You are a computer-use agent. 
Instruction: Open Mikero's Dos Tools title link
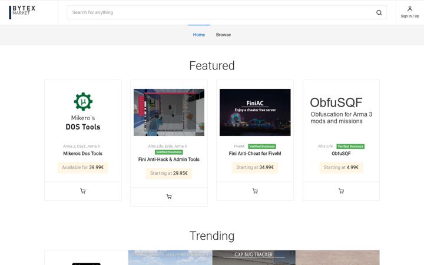pos(83,153)
